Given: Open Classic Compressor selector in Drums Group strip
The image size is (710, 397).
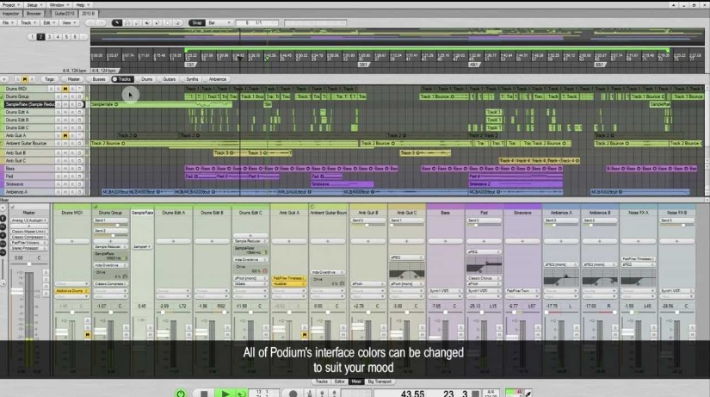Looking at the screenshot, I should click(x=110, y=283).
